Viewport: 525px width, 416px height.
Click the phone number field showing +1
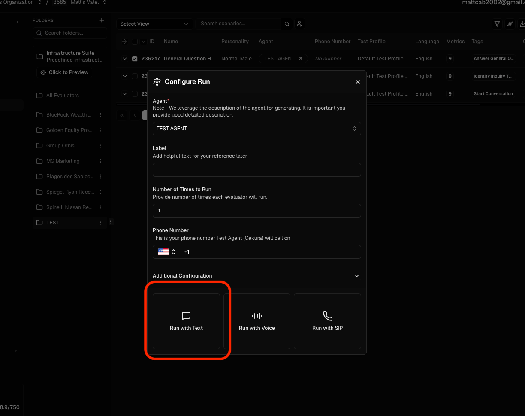click(270, 252)
